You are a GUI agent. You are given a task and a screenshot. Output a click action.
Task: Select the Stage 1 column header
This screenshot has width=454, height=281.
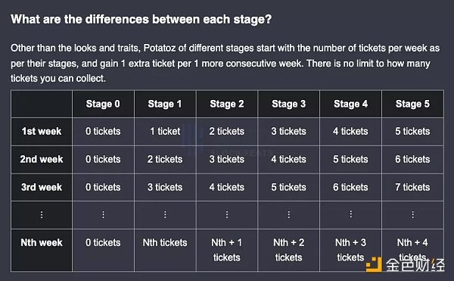[x=165, y=104]
